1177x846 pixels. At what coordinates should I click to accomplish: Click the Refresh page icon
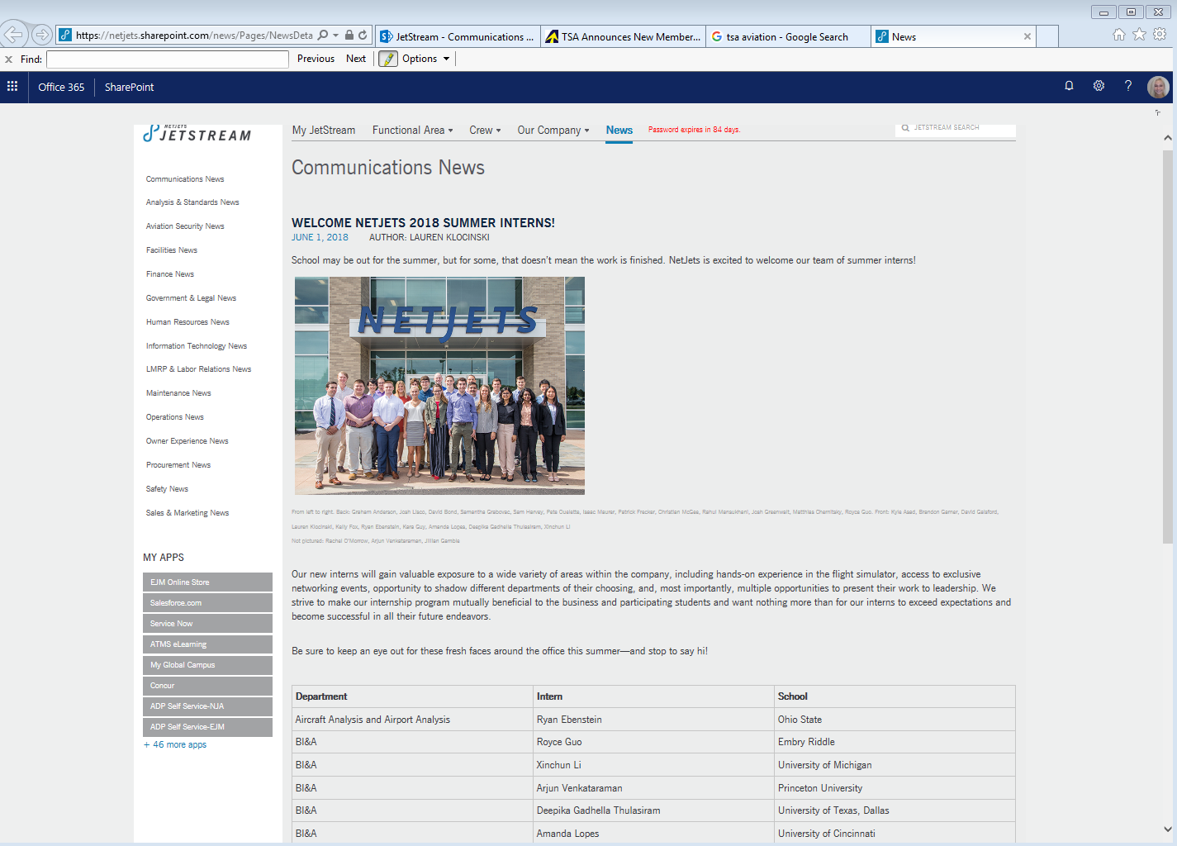click(363, 36)
